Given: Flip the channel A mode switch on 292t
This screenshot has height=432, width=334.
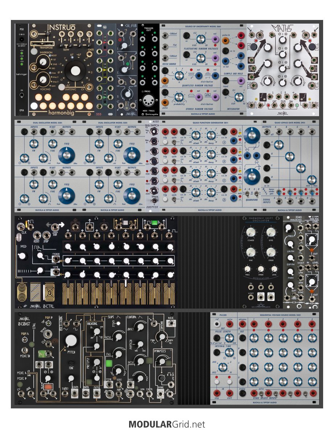Looking at the screenshot, I should click(279, 192).
